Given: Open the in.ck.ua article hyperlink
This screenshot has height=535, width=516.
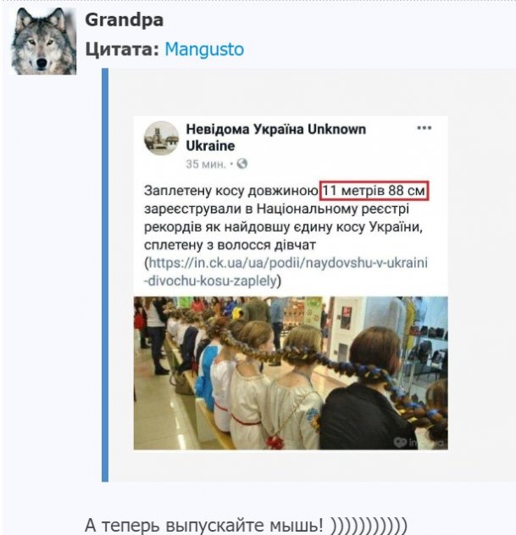Looking at the screenshot, I should pyautogui.click(x=286, y=272).
